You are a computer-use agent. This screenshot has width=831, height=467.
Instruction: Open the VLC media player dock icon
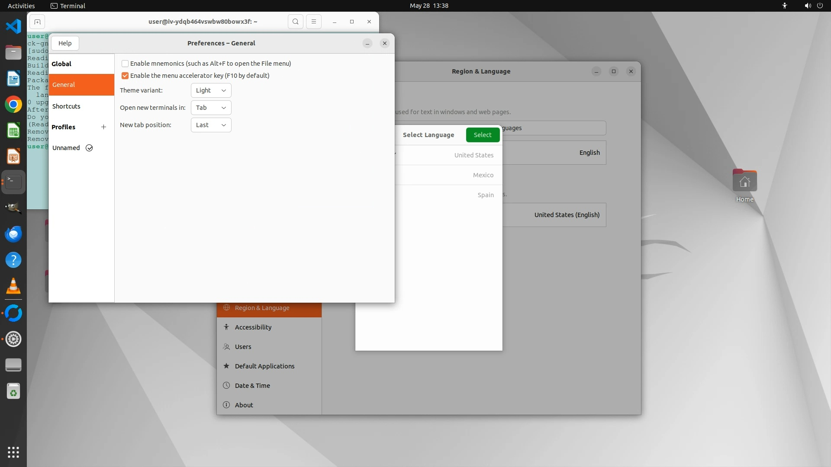(x=13, y=286)
